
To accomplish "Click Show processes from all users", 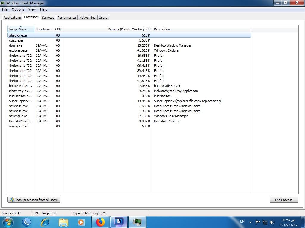I will pyautogui.click(x=34, y=200).
